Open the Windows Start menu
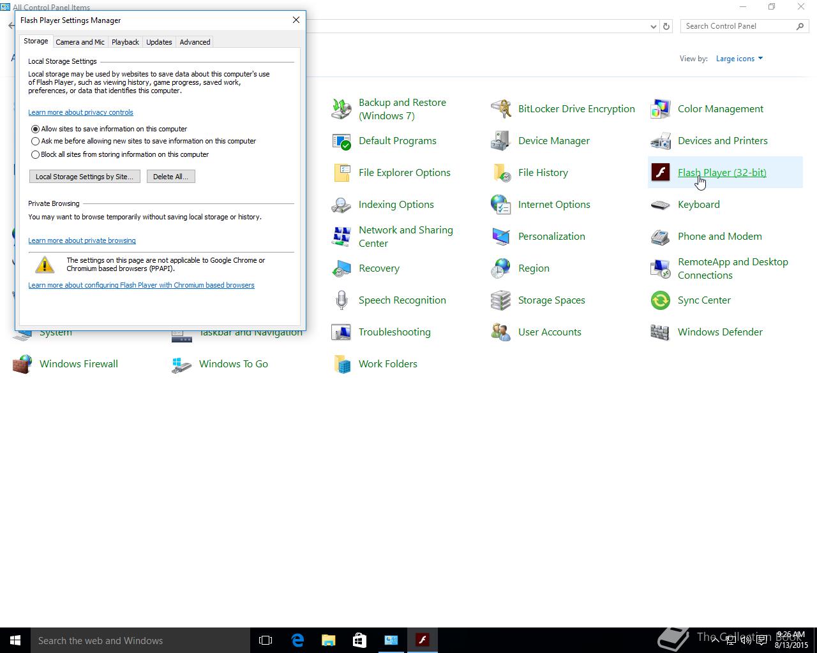Viewport: 817px width, 653px height. tap(15, 640)
